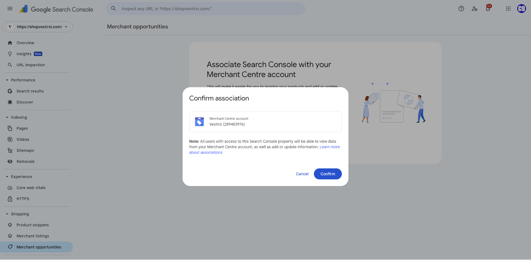Open the notifications bell icon

click(488, 9)
